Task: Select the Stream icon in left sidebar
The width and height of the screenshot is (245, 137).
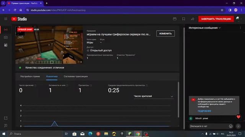Action: [6, 30]
